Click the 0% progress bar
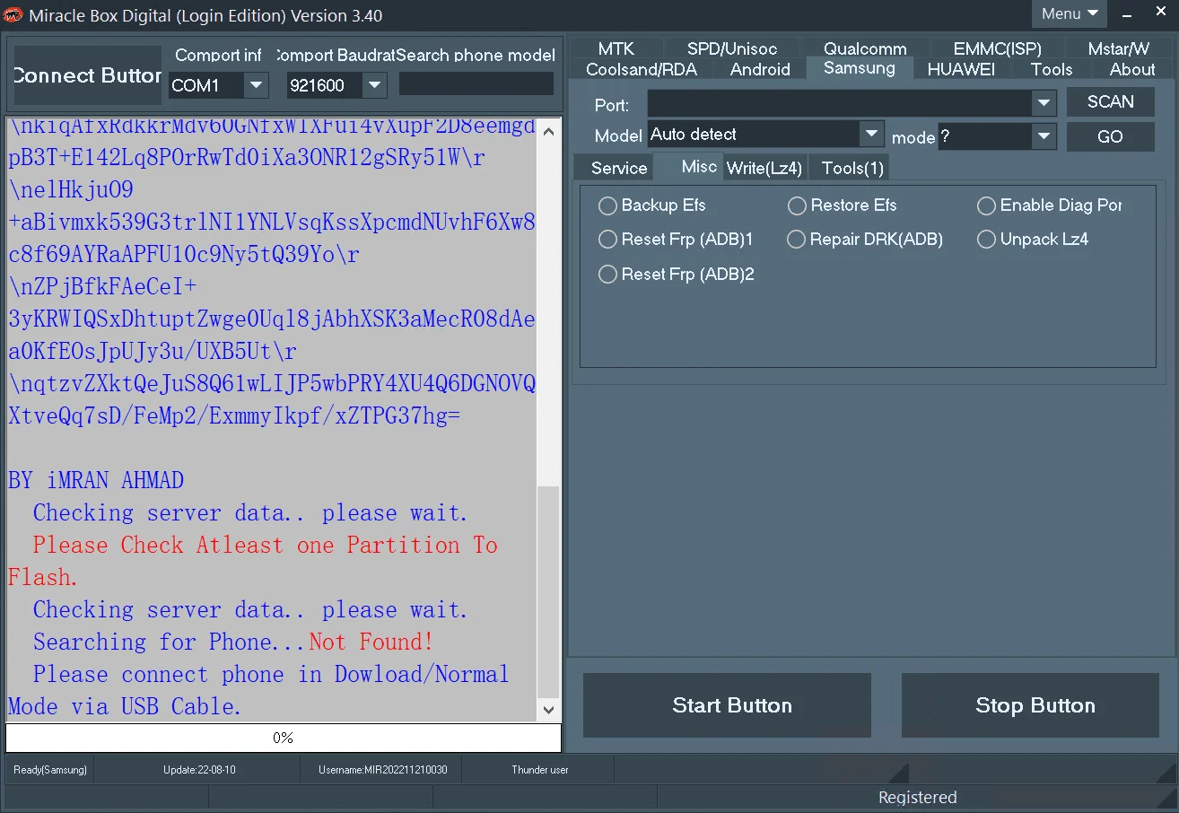Screen dimensions: 1179x813 coord(284,738)
